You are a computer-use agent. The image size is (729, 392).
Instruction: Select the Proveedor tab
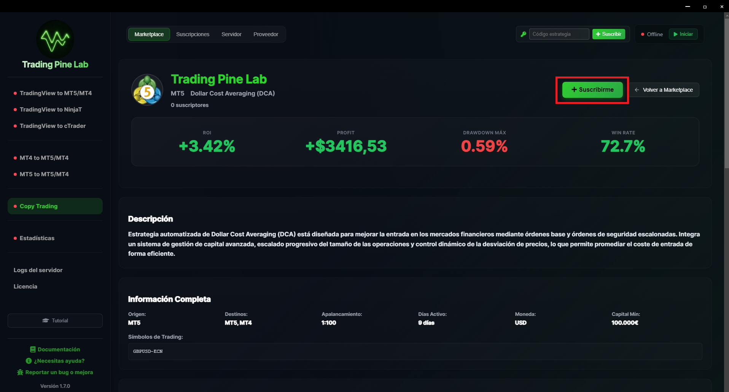[266, 34]
